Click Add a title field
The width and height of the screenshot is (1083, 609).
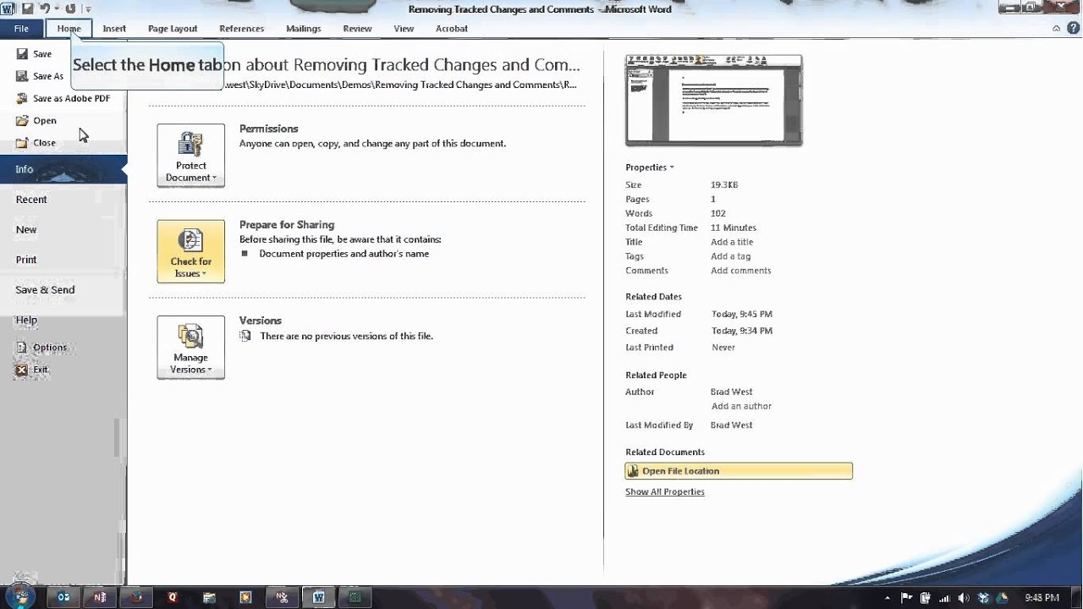tap(732, 242)
